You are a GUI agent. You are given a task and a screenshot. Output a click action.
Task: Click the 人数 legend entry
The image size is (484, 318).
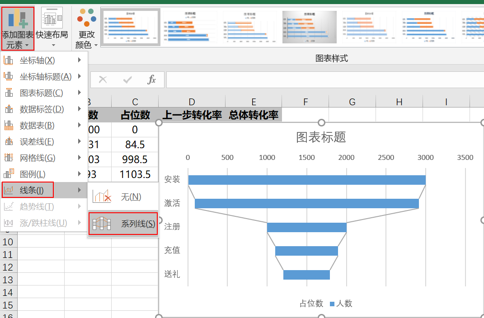coord(341,304)
